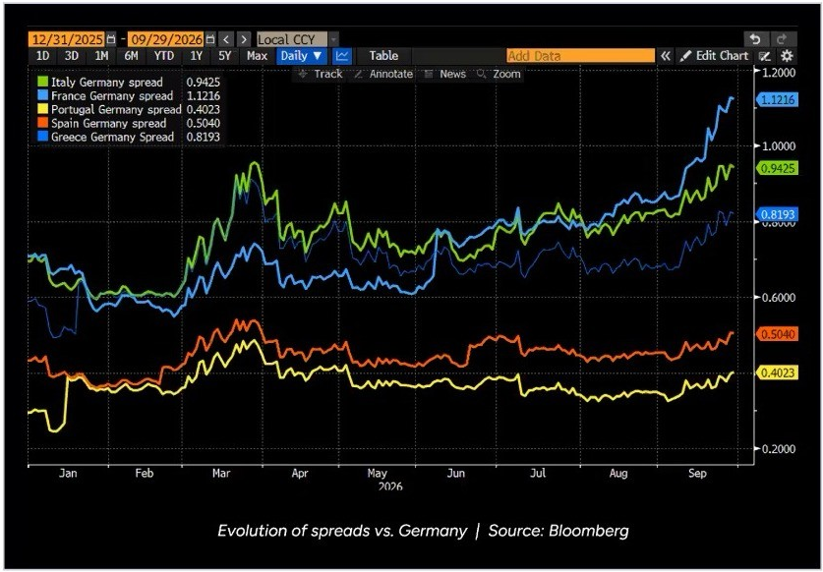
Task: Enable the Annotate tool
Action: [x=383, y=74]
